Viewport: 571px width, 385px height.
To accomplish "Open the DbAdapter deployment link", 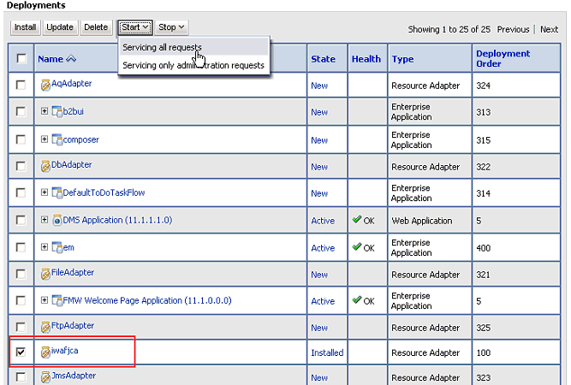I will (71, 164).
